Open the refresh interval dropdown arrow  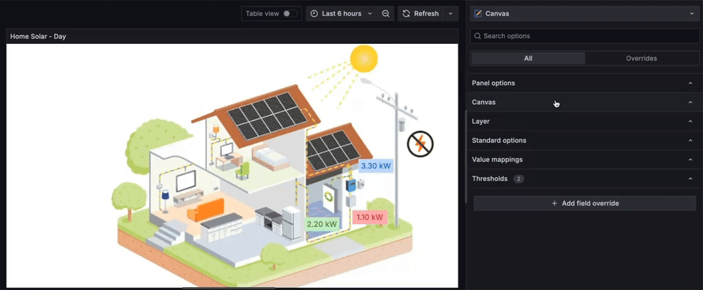[450, 14]
